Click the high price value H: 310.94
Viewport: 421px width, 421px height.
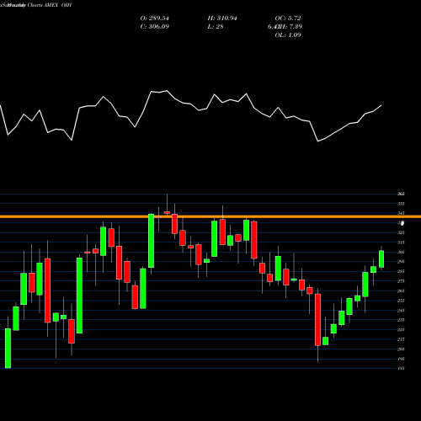coord(222,19)
